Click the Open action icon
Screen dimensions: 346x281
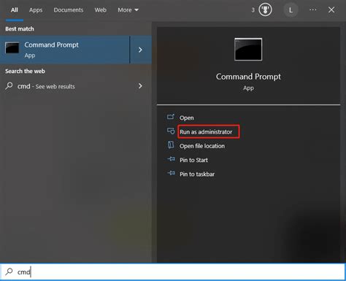tap(171, 117)
